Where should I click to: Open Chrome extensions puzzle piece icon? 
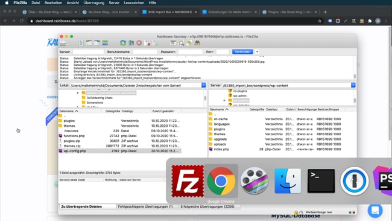(370, 21)
